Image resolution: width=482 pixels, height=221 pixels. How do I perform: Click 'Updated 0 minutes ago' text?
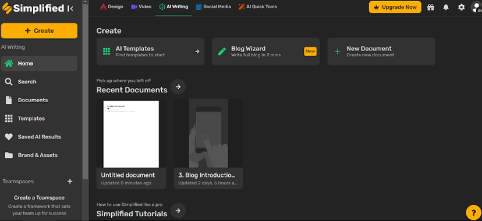click(x=126, y=183)
